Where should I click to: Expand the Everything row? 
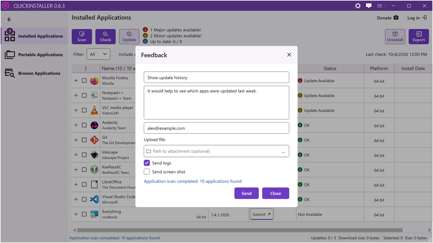[x=76, y=214]
